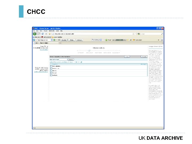Click the globe icon at toolbar start
Viewport: 192px width, 144px height.
(34, 40)
